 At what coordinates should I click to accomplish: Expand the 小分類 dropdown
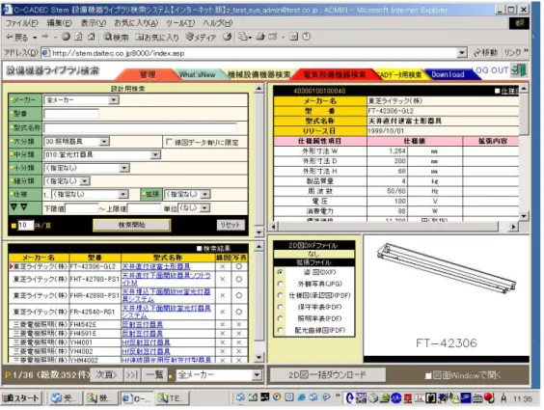pos(124,168)
